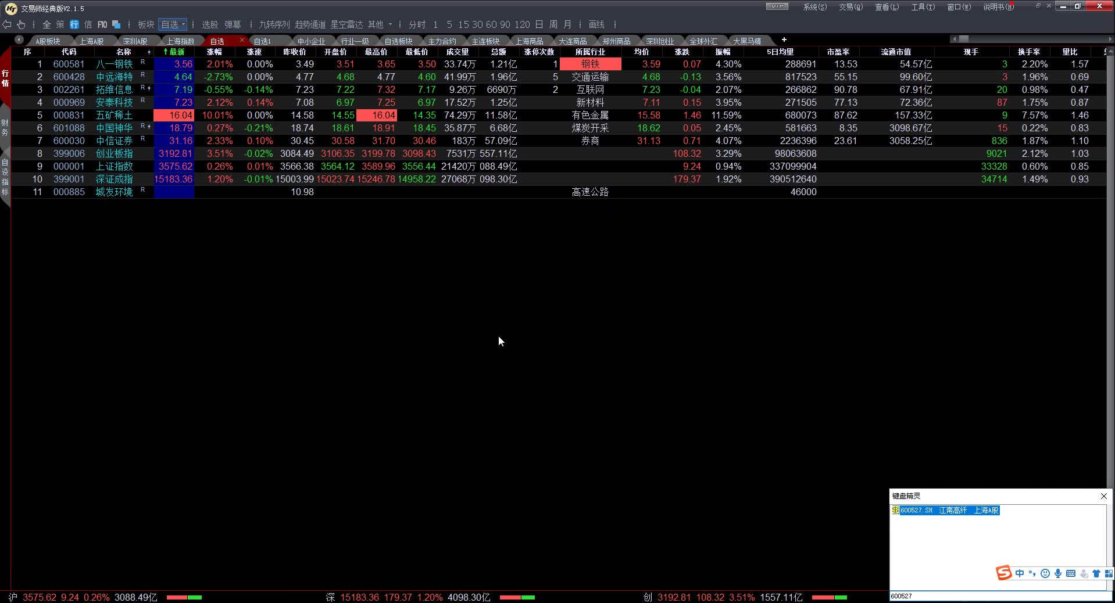This screenshot has width=1115, height=603.
Task: Select the hand pointer tool icon
Action: tap(21, 24)
